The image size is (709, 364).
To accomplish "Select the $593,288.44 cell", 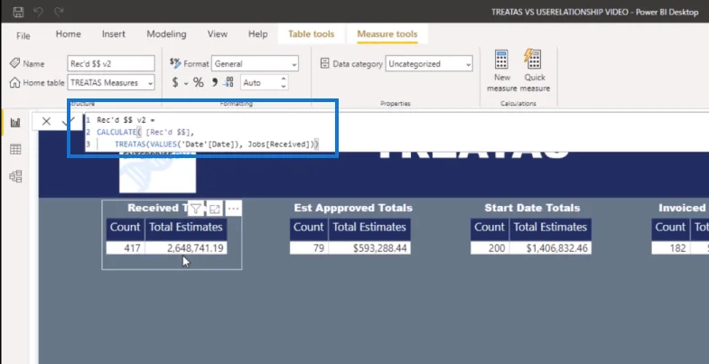I will 369,247.
